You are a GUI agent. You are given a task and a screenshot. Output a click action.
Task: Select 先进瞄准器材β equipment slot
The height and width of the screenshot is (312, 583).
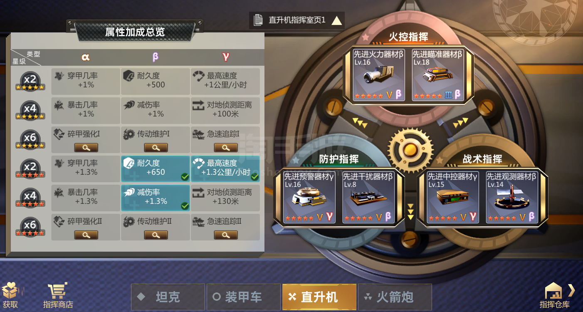tap(437, 75)
